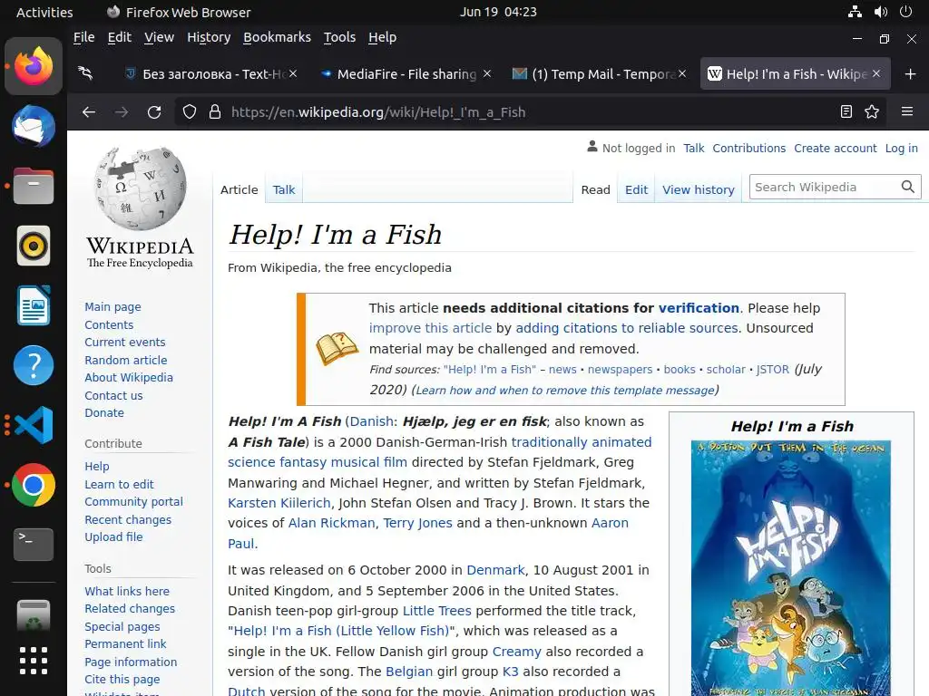
Task: Open a new tab with the plus button
Action: tap(911, 74)
